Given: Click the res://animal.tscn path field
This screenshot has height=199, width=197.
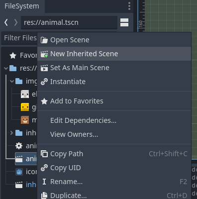Looking at the screenshot, I should tap(69, 22).
